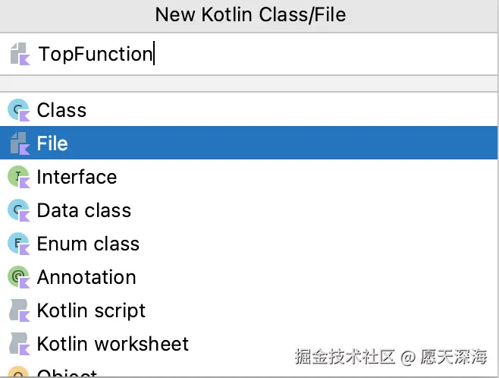Image resolution: width=499 pixels, height=378 pixels.
Task: Select Interface from the list
Action: coord(77,178)
